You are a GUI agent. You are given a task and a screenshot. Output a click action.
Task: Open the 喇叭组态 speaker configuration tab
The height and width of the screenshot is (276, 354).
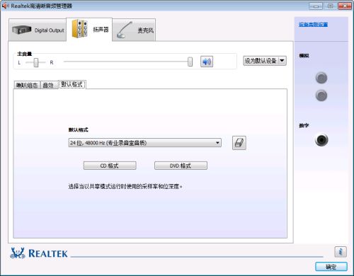click(27, 85)
